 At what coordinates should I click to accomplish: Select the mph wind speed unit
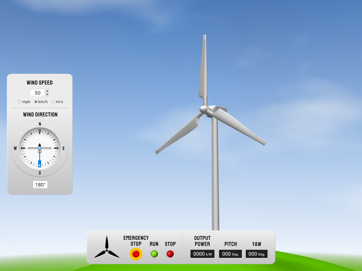coord(20,102)
